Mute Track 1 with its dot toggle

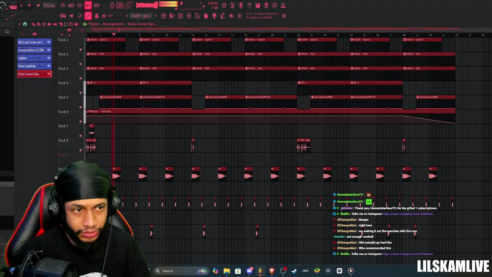pyautogui.click(x=80, y=50)
